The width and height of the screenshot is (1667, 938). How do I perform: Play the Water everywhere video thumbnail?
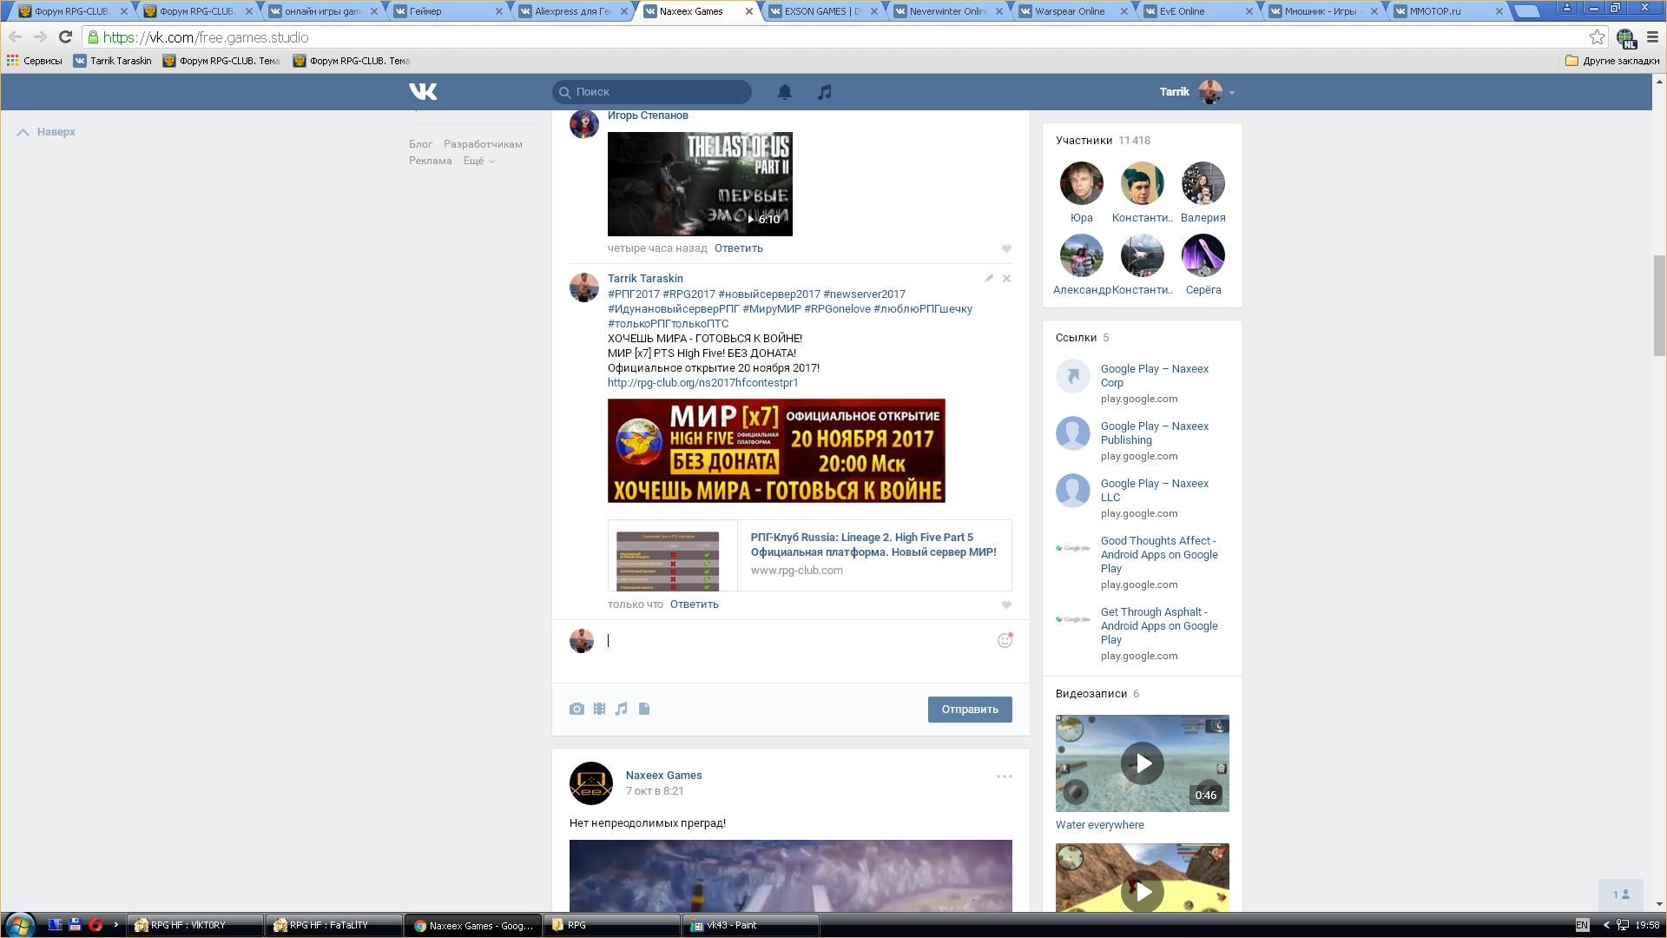pyautogui.click(x=1142, y=763)
